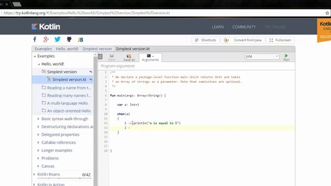Image resolution: width=331 pixels, height=186 pixels.
Task: Expand Longer examples node
Action: 38,150
